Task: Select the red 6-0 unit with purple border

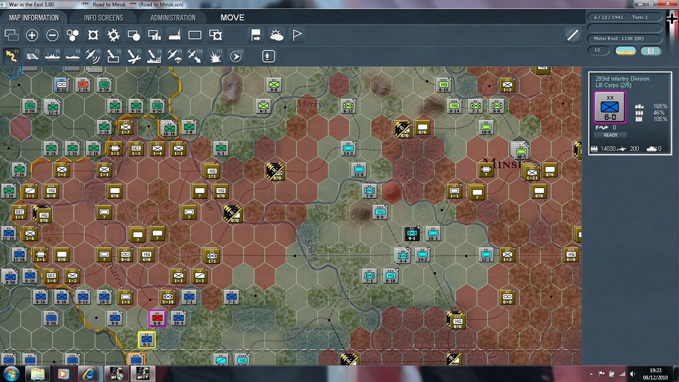Action: 157,318
